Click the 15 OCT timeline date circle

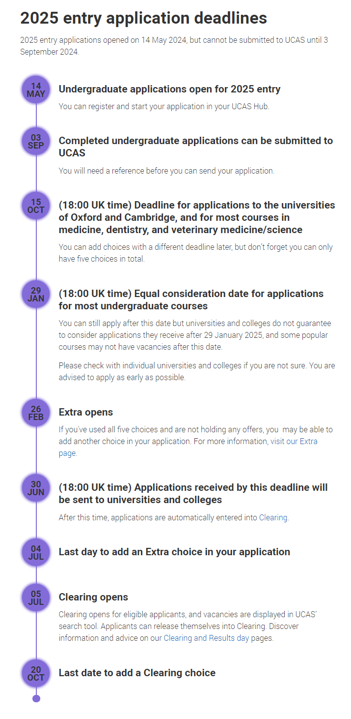pos(36,206)
